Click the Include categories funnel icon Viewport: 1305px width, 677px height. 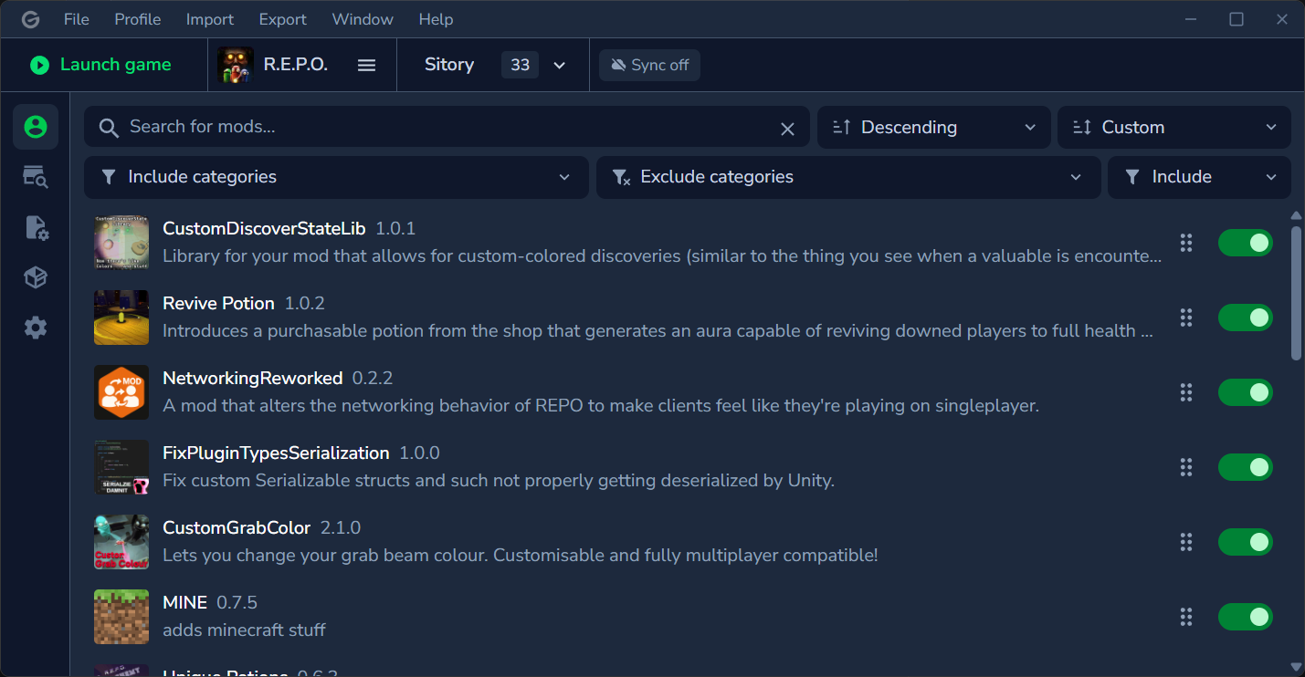pos(109,177)
